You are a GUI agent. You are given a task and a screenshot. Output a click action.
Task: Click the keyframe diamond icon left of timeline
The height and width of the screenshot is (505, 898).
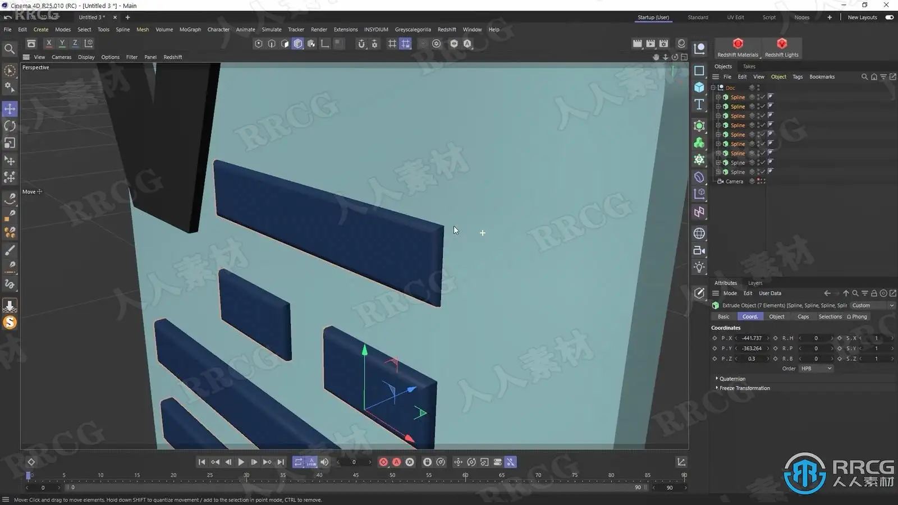(31, 462)
